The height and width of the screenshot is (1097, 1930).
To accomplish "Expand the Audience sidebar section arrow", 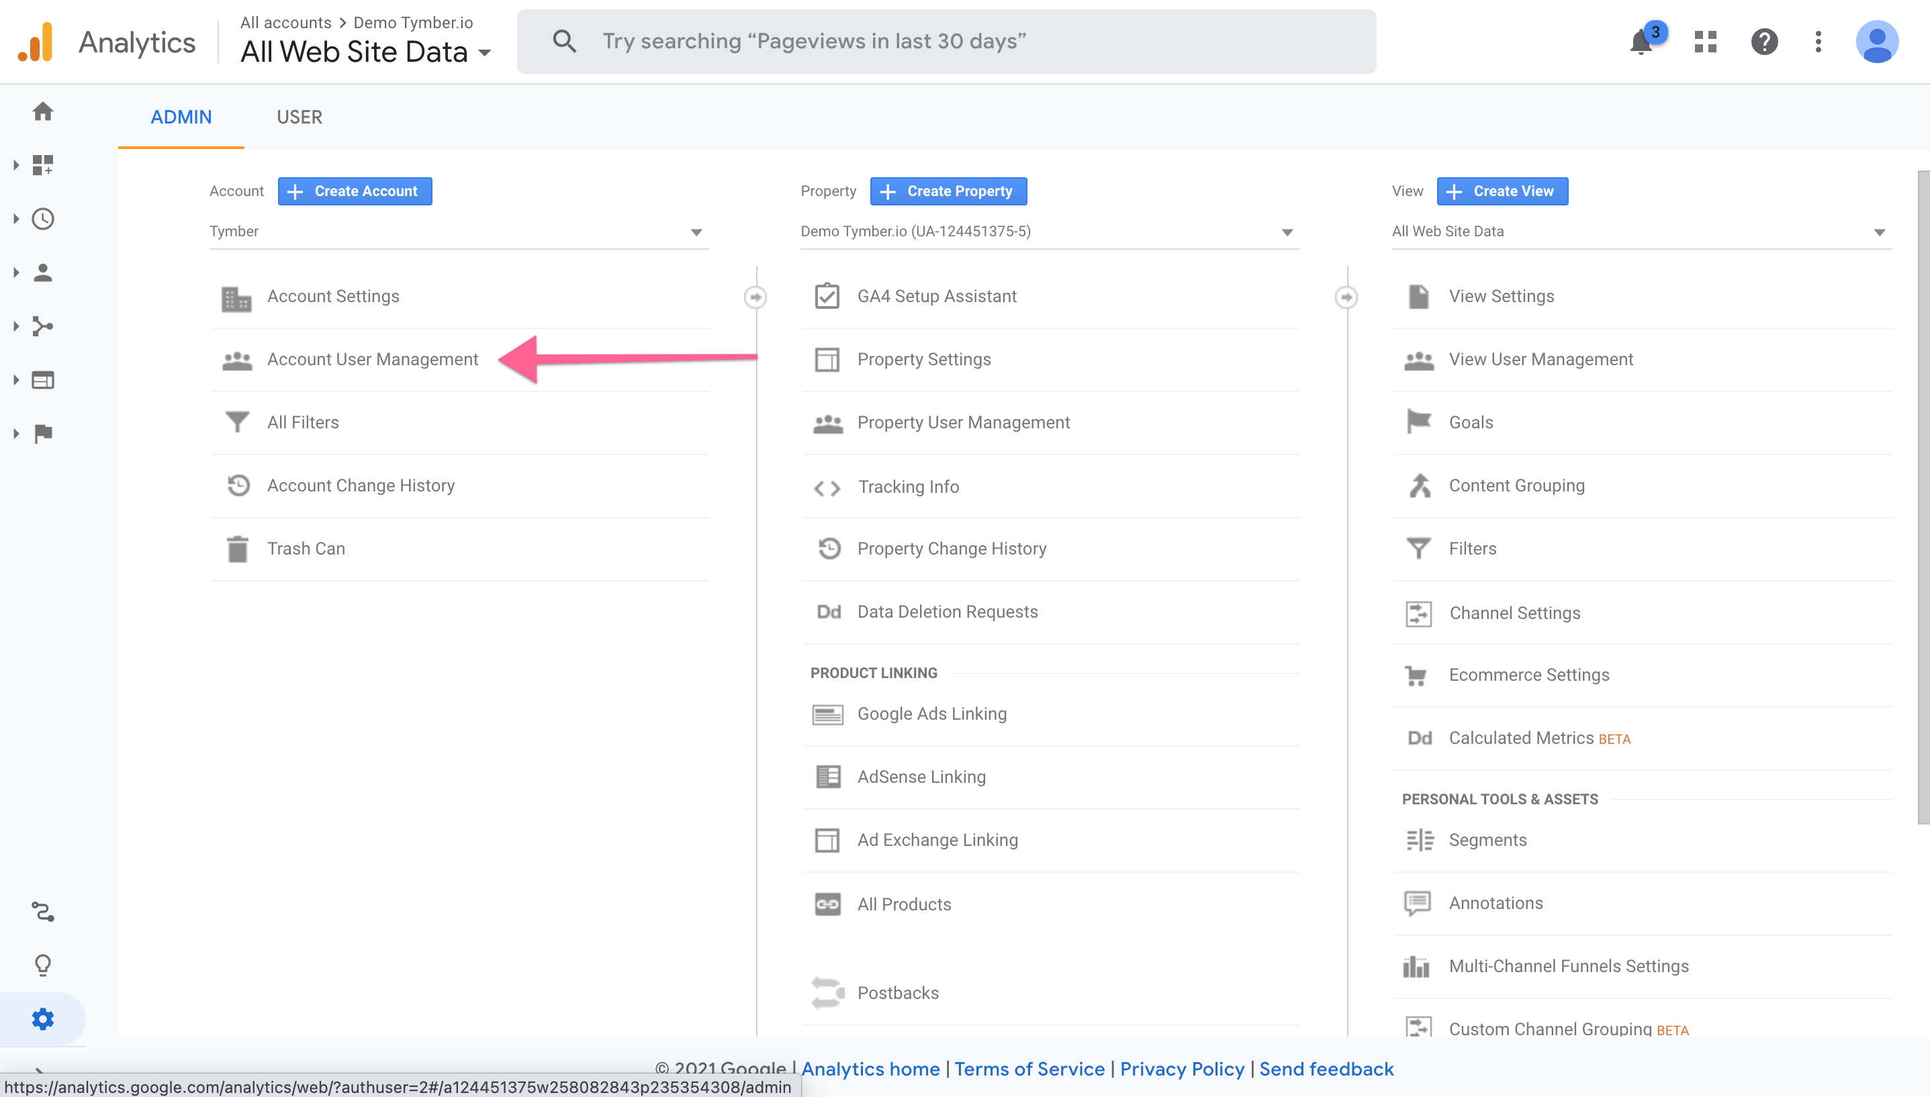I will 16,273.
